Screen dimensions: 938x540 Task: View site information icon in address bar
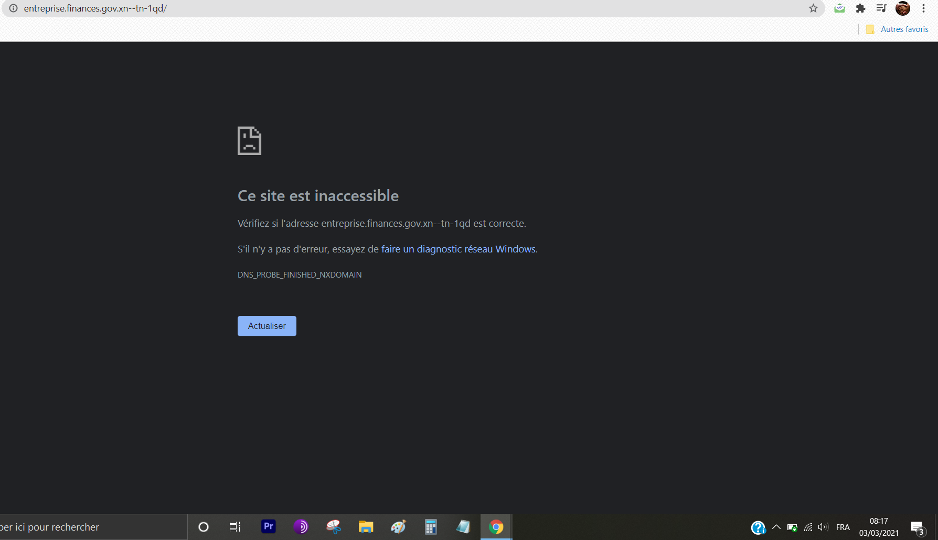pos(14,8)
